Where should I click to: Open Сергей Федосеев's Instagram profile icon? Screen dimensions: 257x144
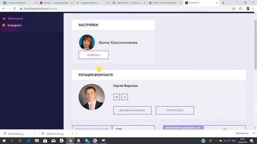pos(124,97)
